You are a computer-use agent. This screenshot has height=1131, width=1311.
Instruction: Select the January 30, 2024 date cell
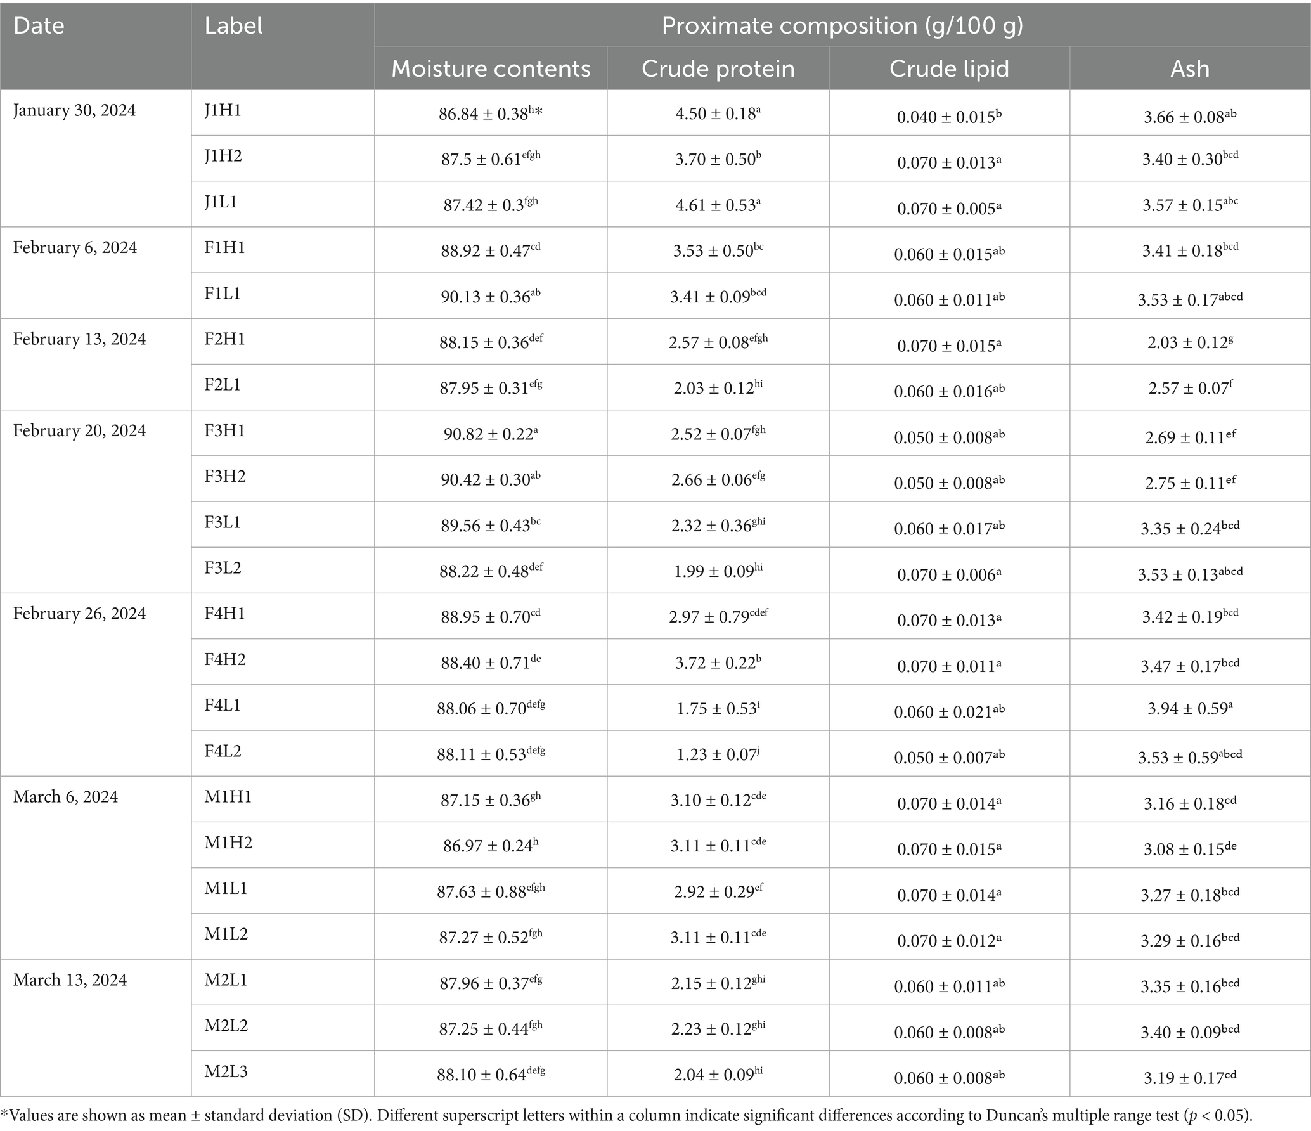(74, 111)
